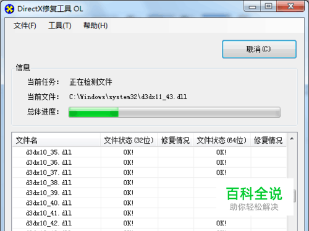309x231 pixels.
Task: Click first 修复情况 column header
Action: 176,141
